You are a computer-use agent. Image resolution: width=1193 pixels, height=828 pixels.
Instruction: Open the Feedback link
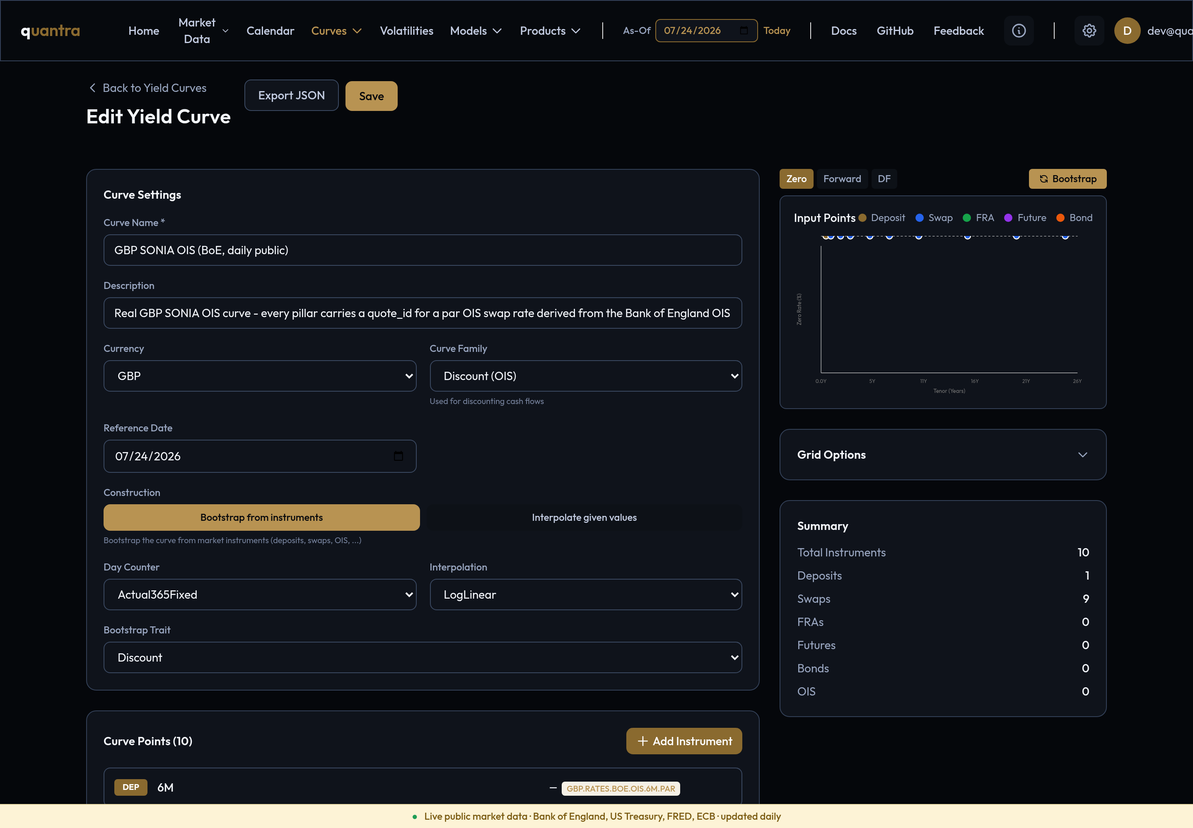click(x=959, y=31)
